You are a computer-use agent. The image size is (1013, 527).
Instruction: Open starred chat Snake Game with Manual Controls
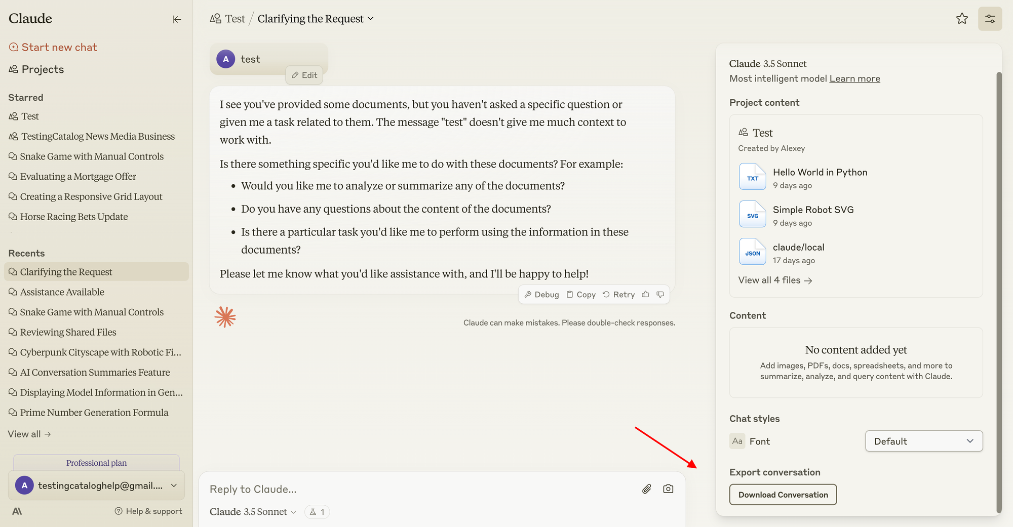[96, 156]
